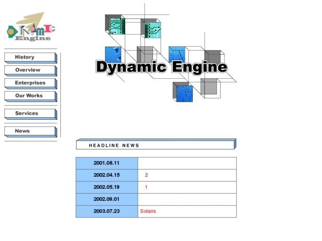
Task: Open the History page
Action: coord(31,58)
